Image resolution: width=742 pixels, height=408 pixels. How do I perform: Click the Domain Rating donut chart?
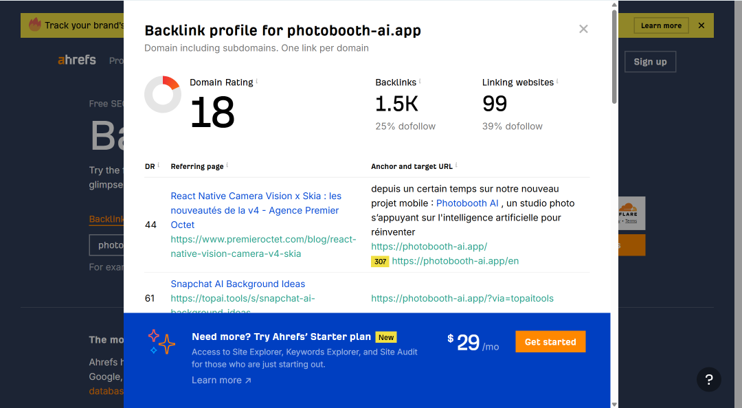coord(163,94)
